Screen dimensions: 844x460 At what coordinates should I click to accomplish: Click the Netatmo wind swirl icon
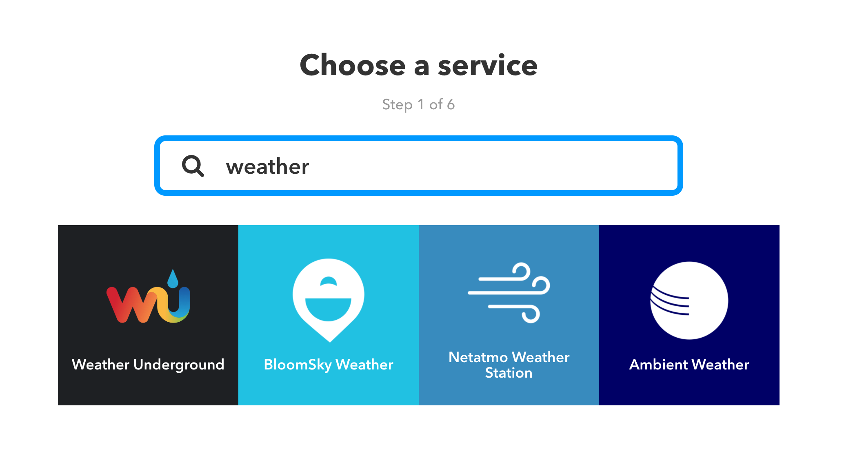tap(509, 292)
